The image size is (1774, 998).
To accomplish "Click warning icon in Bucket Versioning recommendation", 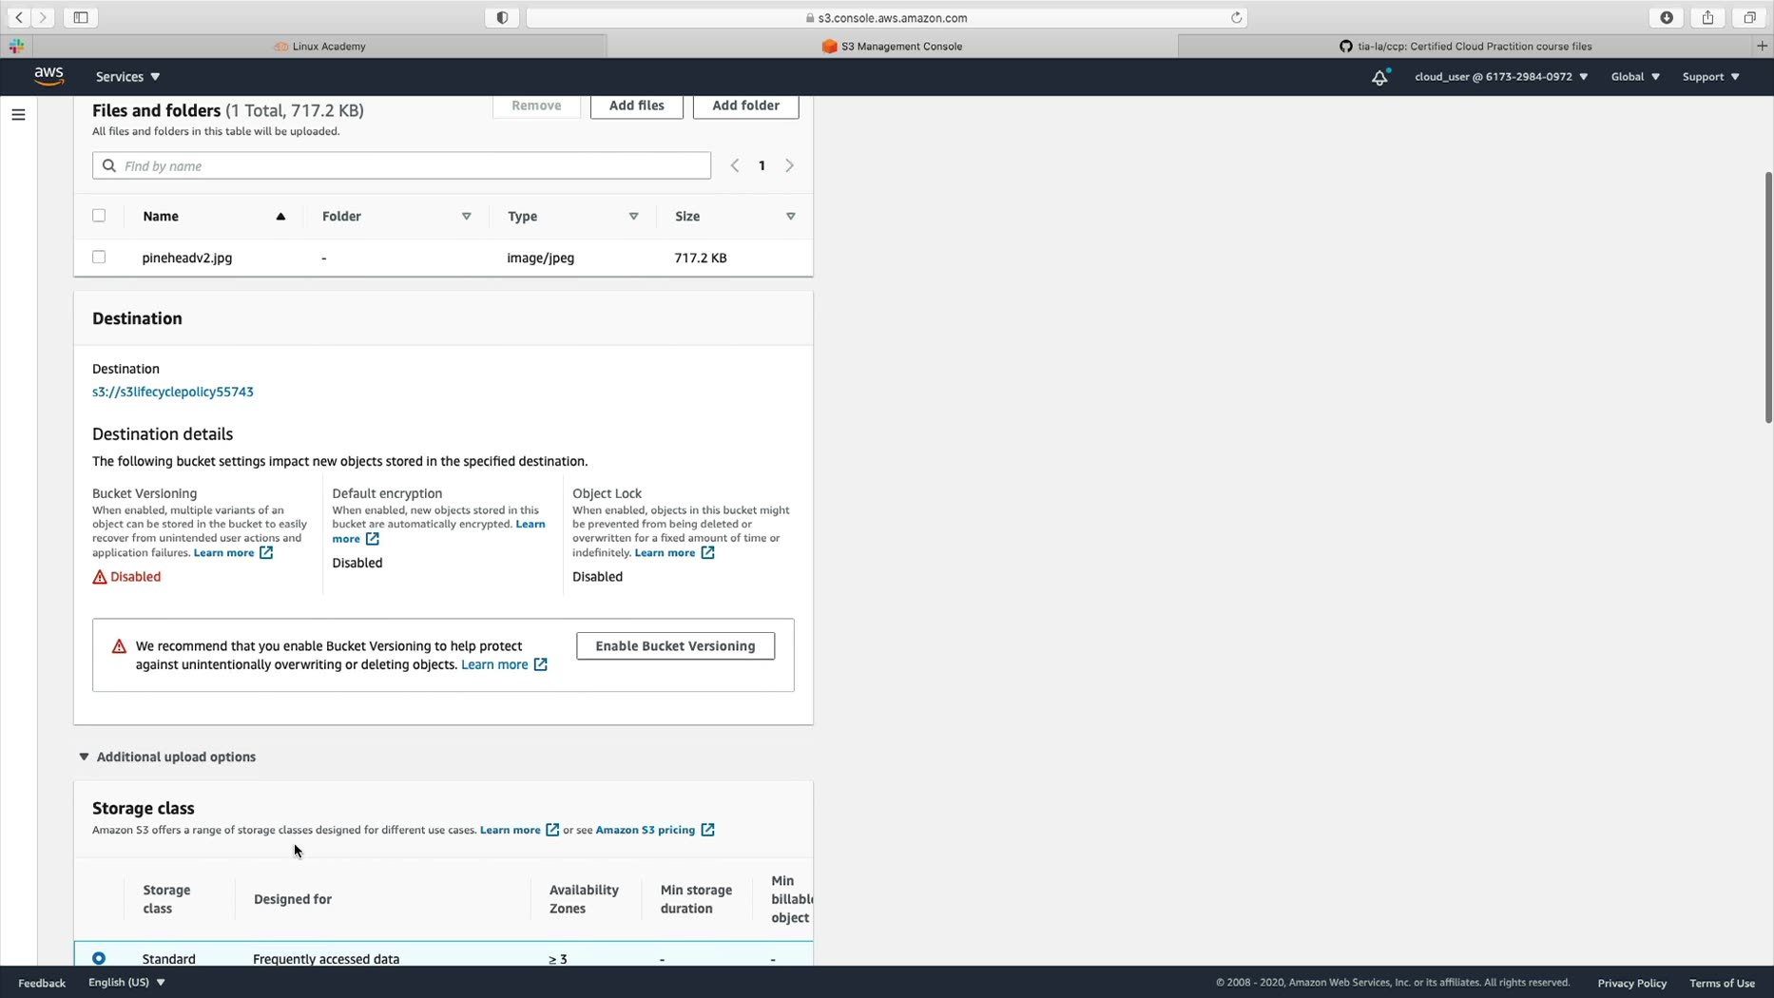I will tap(119, 646).
